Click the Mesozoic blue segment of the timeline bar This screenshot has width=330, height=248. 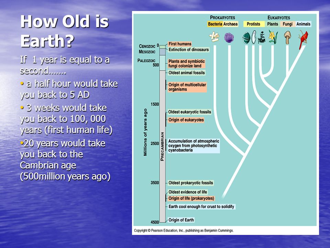(x=163, y=52)
